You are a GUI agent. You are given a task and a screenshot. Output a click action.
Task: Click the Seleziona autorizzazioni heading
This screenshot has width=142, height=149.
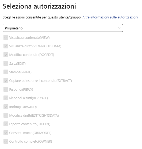pyautogui.click(x=39, y=6)
